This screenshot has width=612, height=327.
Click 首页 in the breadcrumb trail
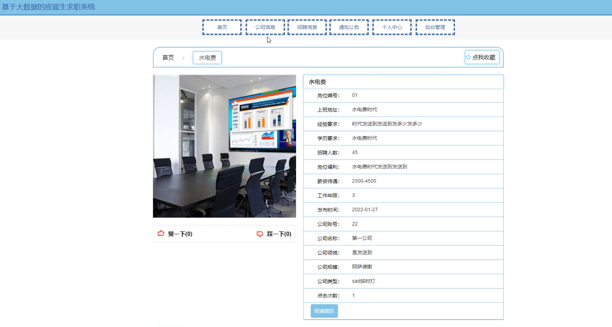click(x=168, y=57)
